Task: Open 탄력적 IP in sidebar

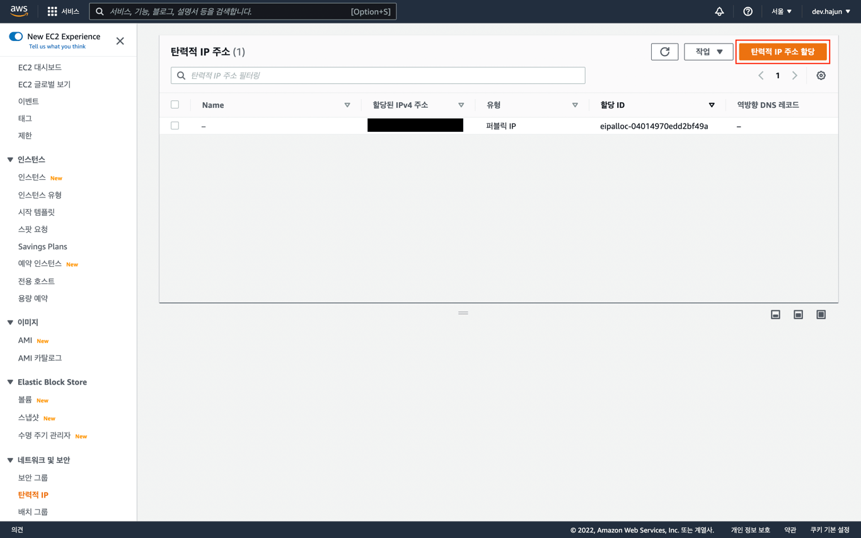Action: tap(33, 494)
